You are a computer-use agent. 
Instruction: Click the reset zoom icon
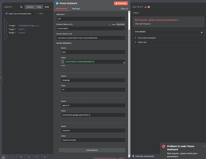click(x=37, y=157)
